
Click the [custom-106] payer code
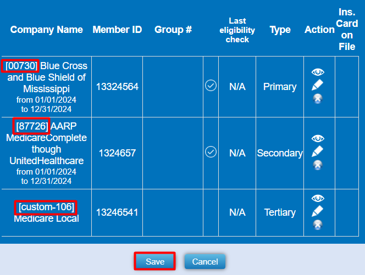click(x=46, y=207)
